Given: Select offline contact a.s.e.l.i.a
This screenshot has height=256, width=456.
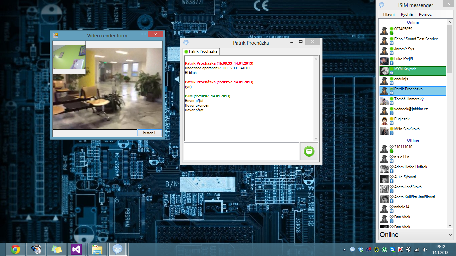Looking at the screenshot, I should tap(413, 159).
